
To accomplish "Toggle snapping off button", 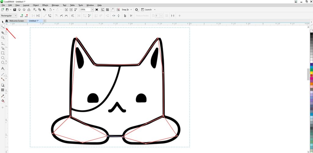I will (118, 9).
